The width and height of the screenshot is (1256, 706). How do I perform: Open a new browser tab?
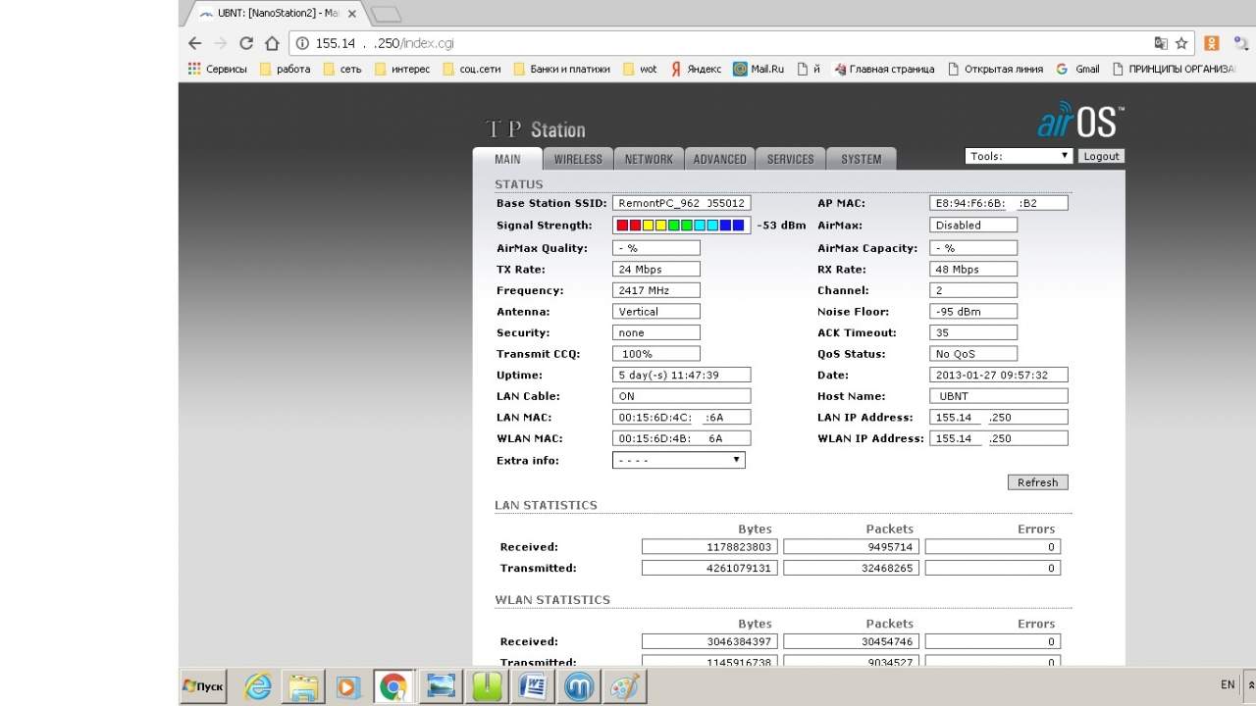(x=387, y=14)
